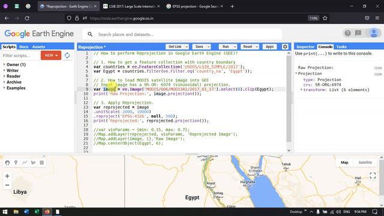Open the Save dropdown arrow
The image size is (384, 216).
[208, 47]
